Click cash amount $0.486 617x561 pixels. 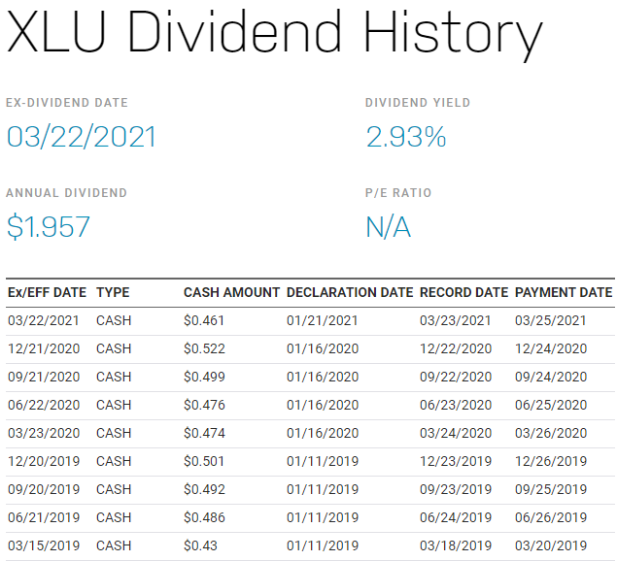point(204,517)
